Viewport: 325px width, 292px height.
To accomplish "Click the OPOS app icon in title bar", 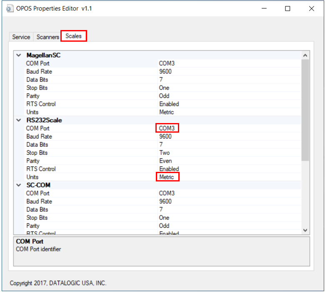I will (9, 8).
